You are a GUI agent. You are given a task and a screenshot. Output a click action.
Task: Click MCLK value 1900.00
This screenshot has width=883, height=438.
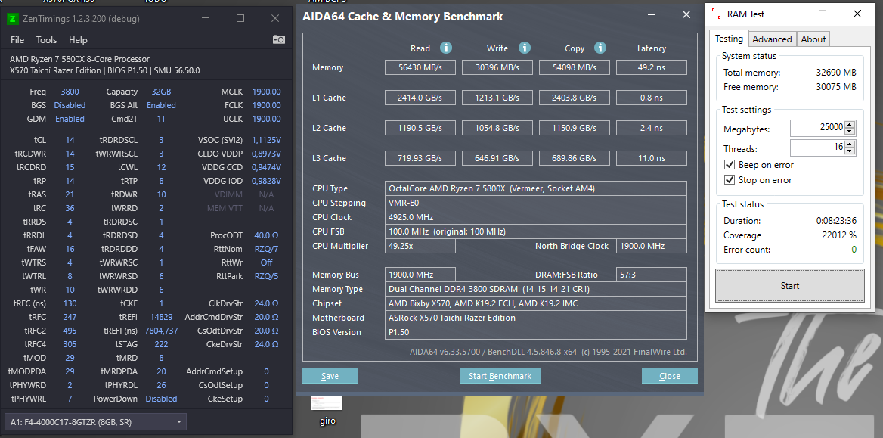click(x=266, y=92)
